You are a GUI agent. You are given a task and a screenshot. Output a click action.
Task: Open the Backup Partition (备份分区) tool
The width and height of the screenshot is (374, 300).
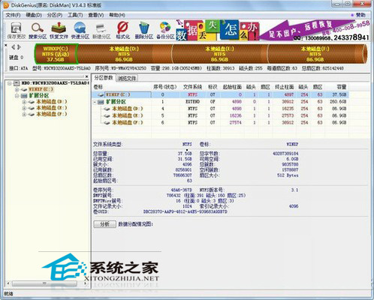click(165, 31)
